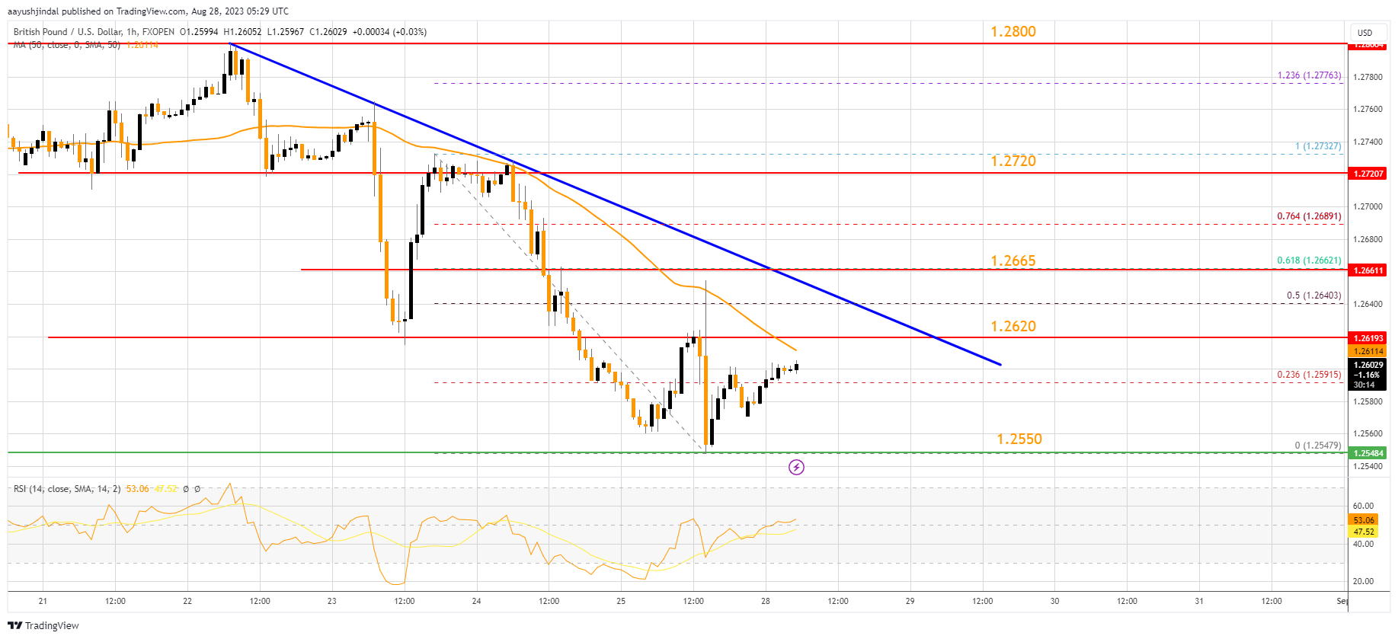Click the publisher line 'aayushjindal published on TradingView.com'

(97, 11)
